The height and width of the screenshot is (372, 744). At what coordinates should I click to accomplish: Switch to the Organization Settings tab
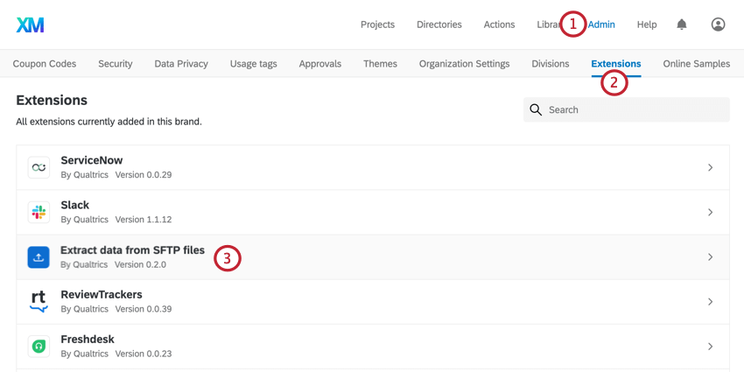464,64
